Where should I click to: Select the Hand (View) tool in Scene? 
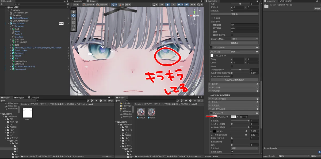(74, 12)
